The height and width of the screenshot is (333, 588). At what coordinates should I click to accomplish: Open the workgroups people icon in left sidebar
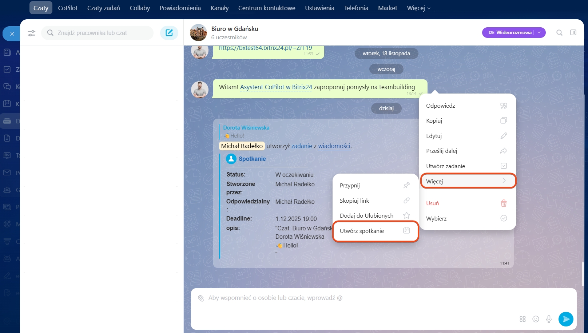(x=7, y=190)
